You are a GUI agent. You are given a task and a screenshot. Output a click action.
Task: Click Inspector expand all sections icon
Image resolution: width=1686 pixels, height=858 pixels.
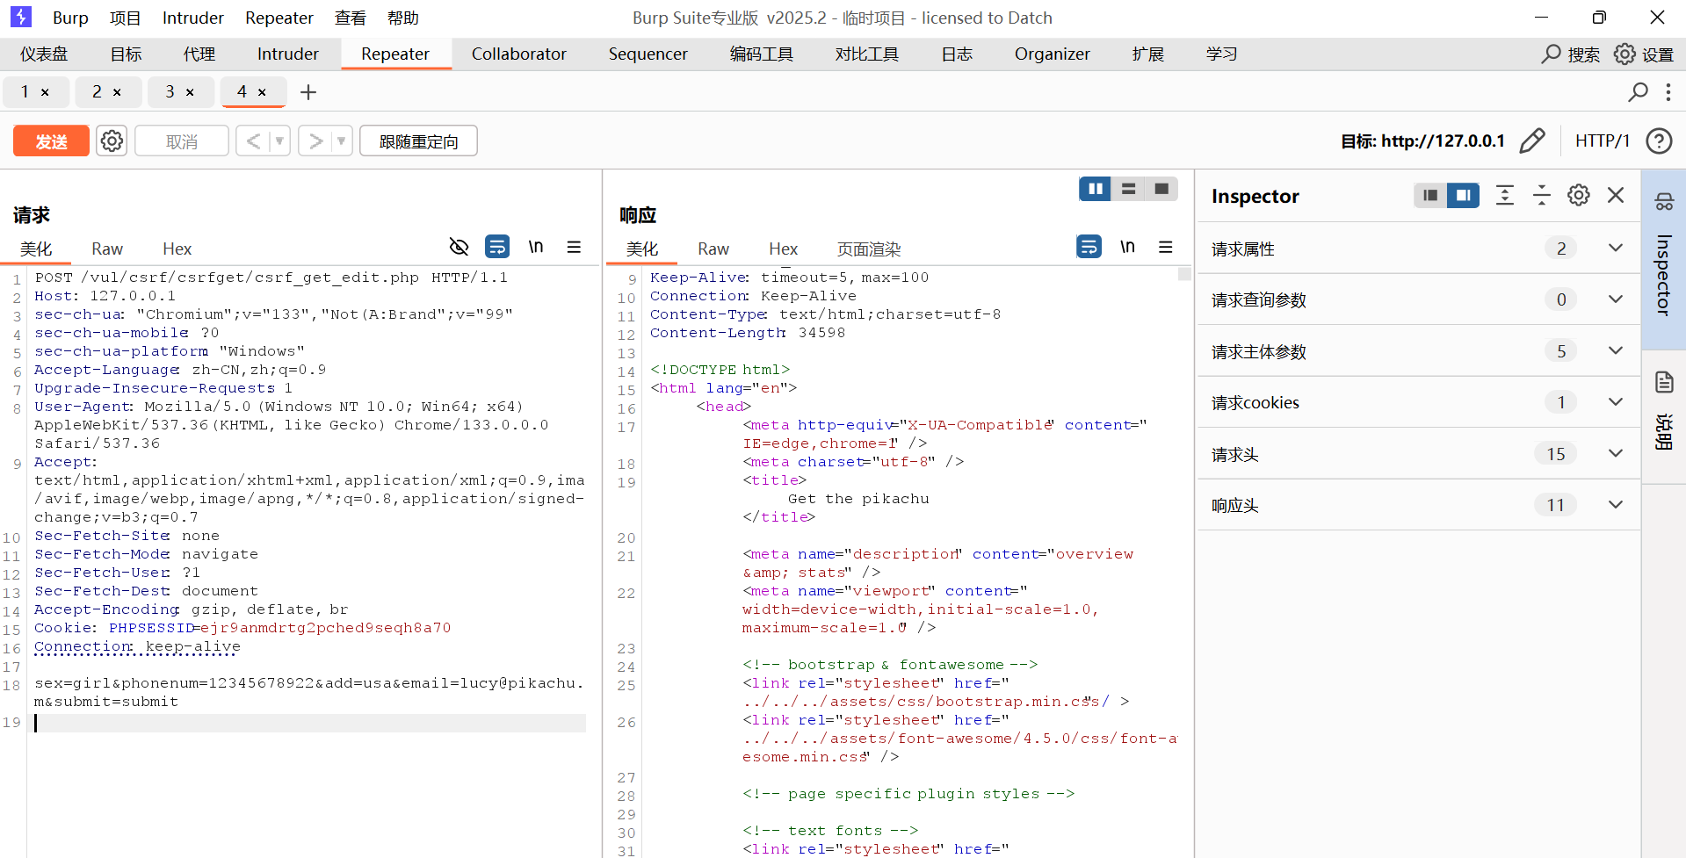[1505, 195]
